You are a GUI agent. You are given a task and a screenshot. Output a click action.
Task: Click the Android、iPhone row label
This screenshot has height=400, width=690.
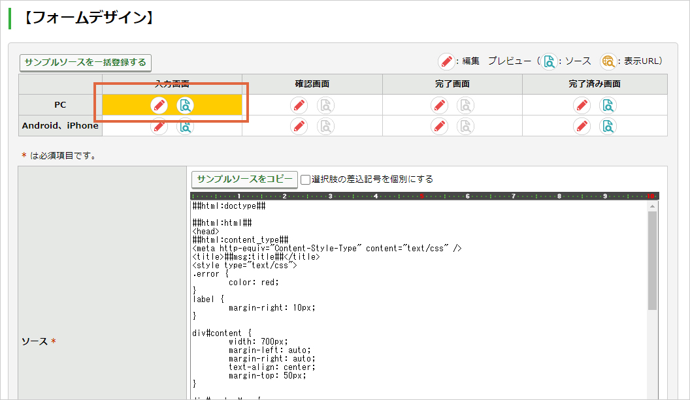pyautogui.click(x=60, y=126)
